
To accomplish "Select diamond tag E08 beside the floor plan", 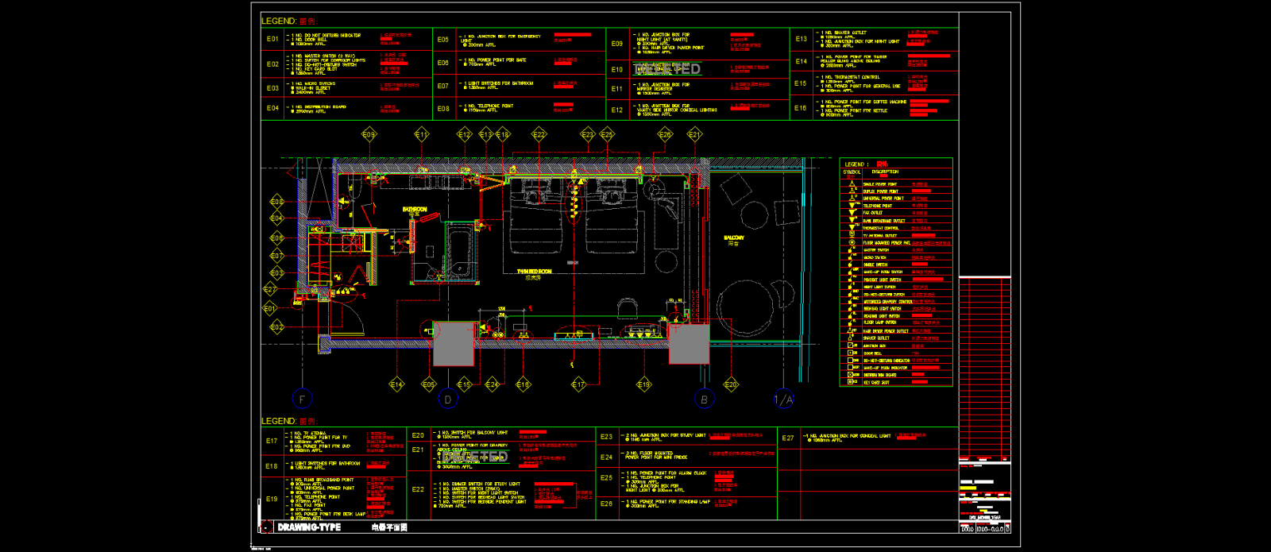I will tap(276, 202).
